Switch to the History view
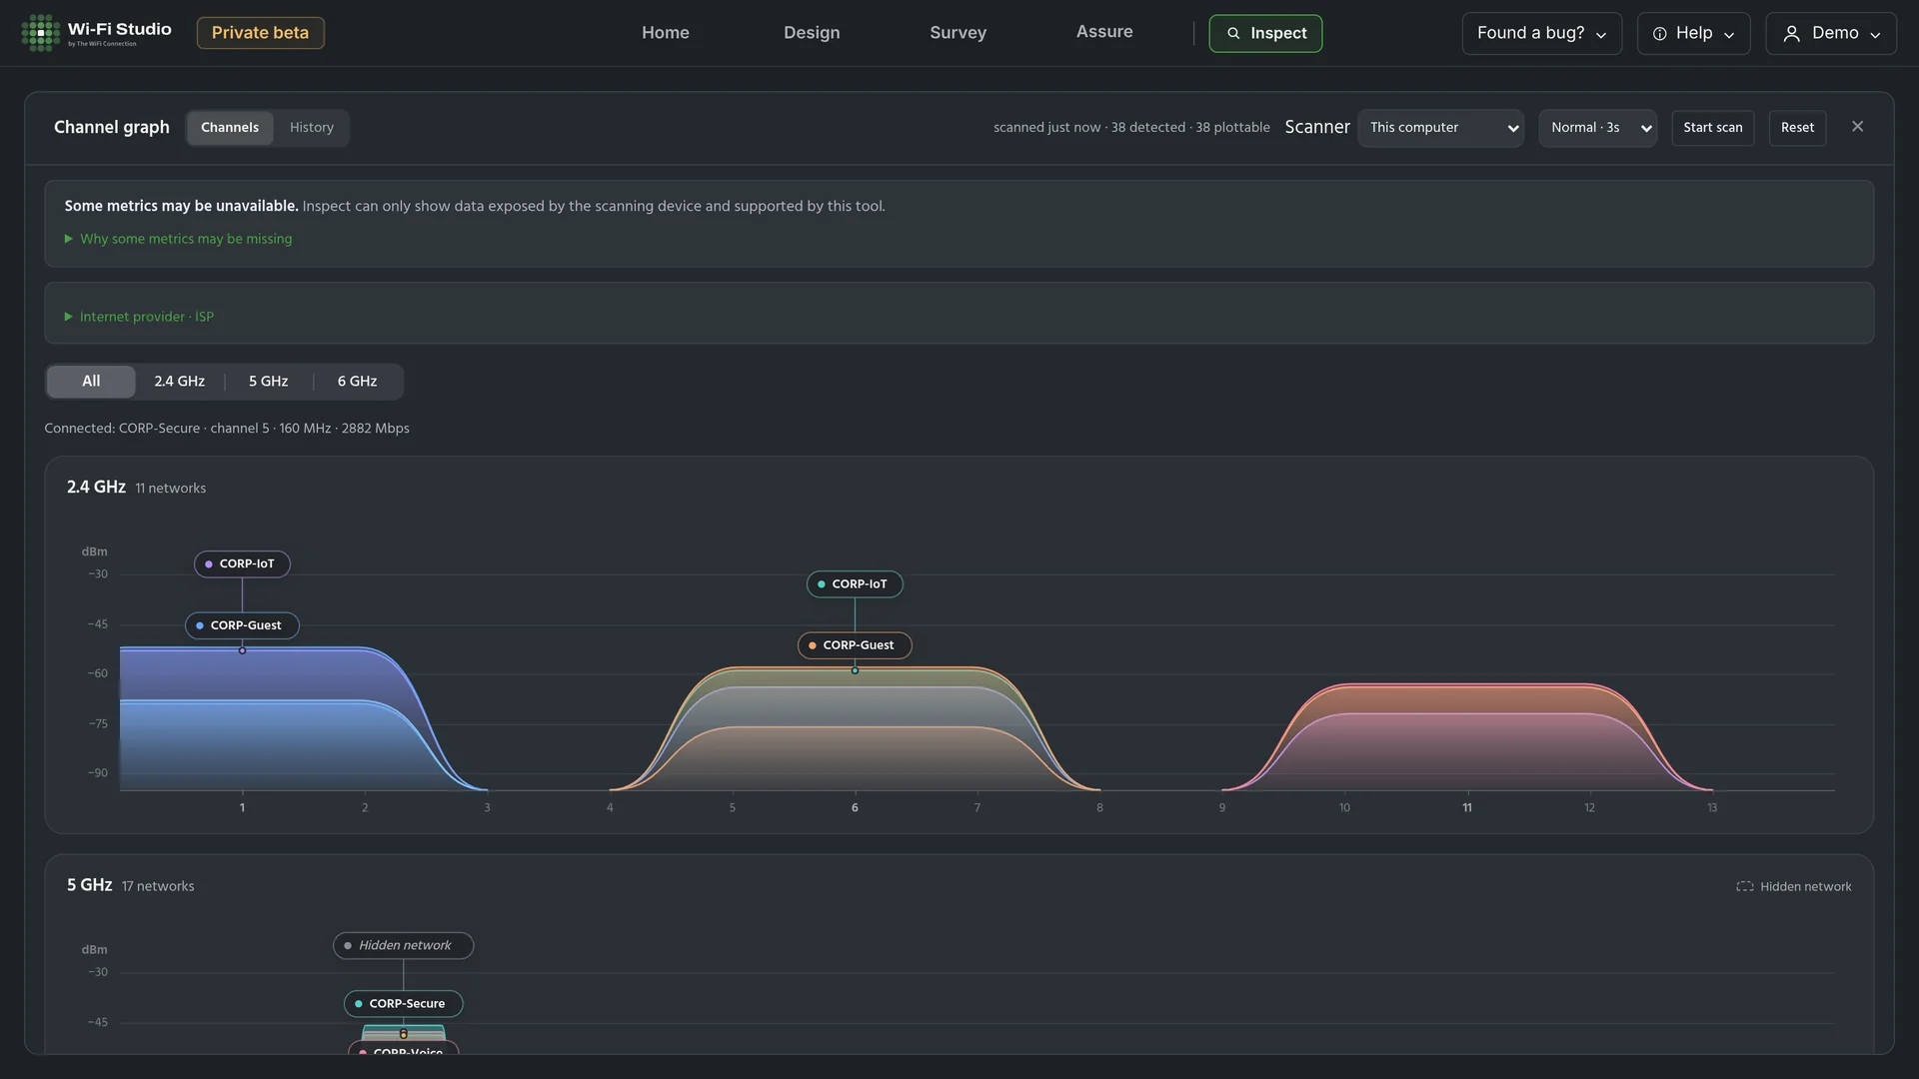Viewport: 1919px width, 1079px height. [312, 127]
